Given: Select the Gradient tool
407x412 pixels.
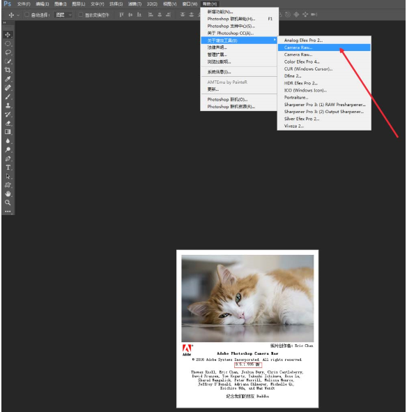Looking at the screenshot, I should tap(8, 132).
